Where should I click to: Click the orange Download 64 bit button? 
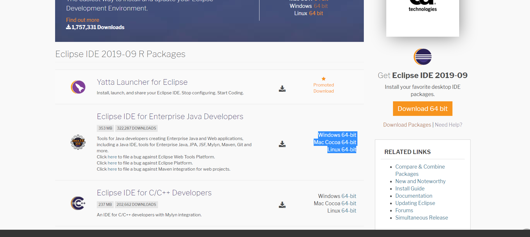pyautogui.click(x=423, y=109)
